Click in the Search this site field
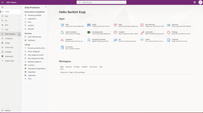This screenshot has width=203, height=113. [102, 2]
